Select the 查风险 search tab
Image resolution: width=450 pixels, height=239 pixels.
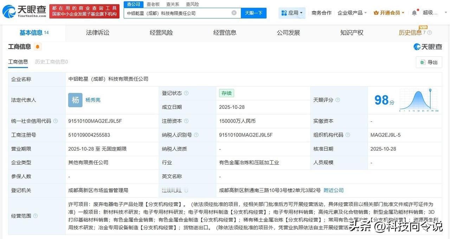point(192,4)
